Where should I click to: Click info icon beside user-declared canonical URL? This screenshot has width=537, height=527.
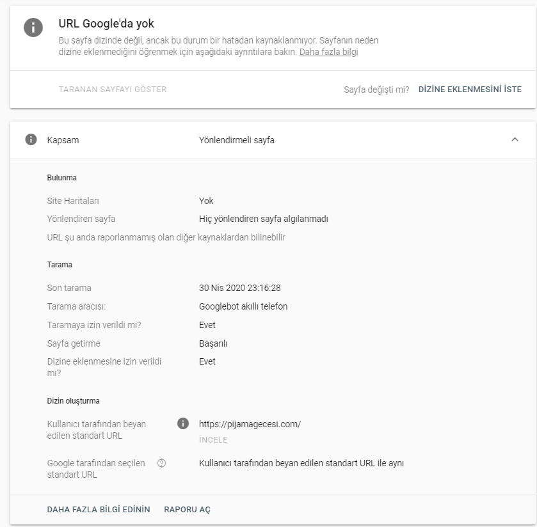(183, 423)
